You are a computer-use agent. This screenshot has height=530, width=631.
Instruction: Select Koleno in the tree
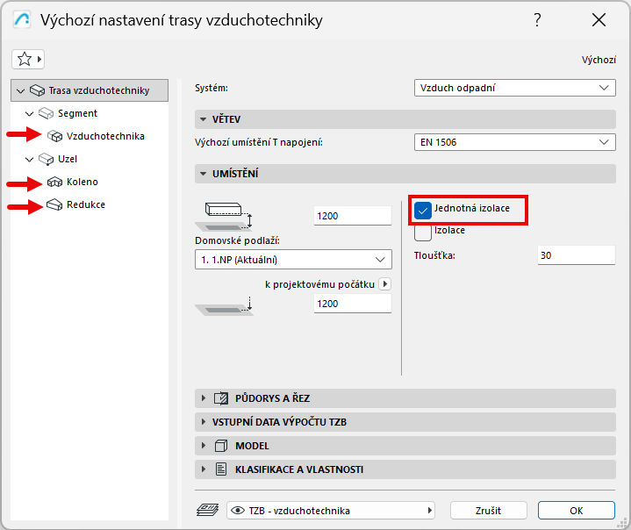(x=82, y=182)
